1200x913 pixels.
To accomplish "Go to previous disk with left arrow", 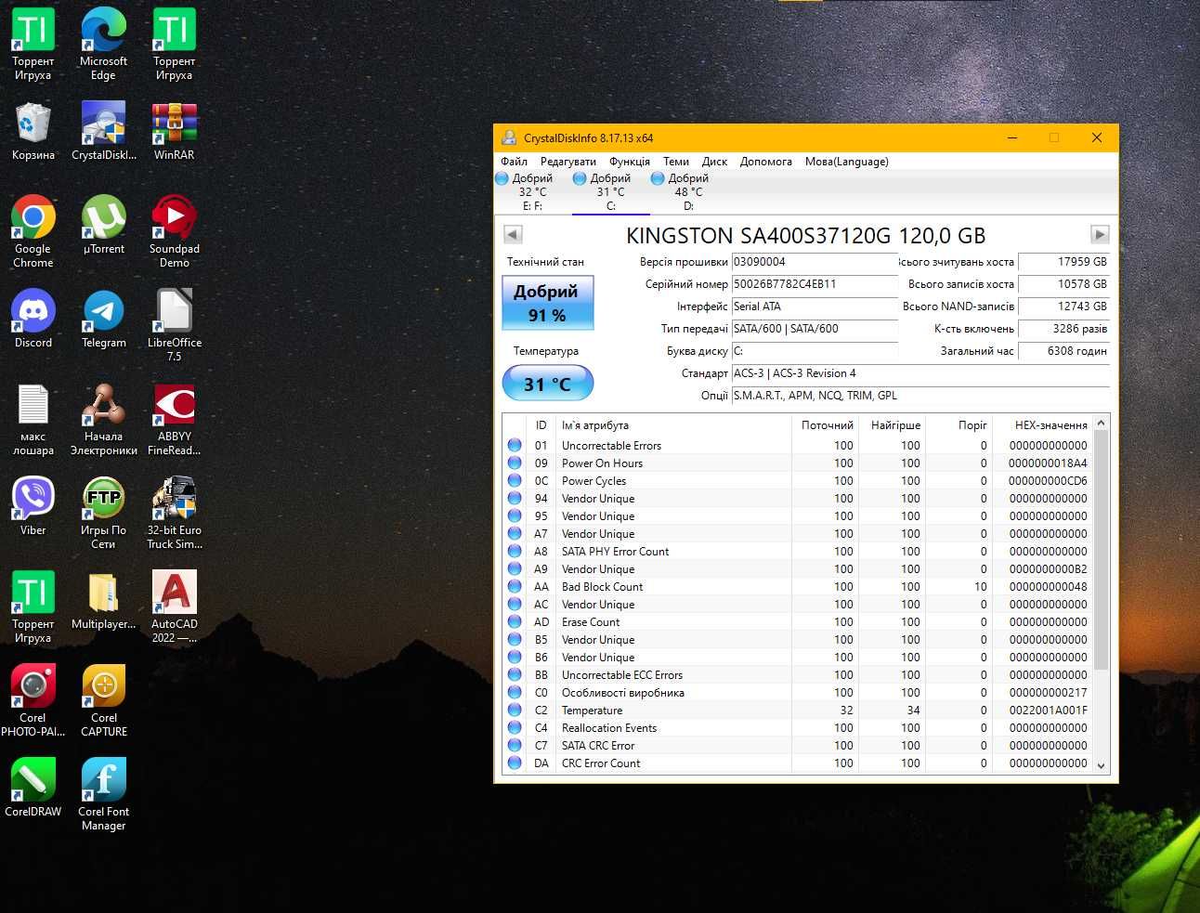I will click(513, 235).
